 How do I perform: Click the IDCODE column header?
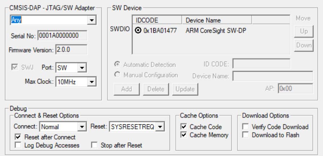157,20
